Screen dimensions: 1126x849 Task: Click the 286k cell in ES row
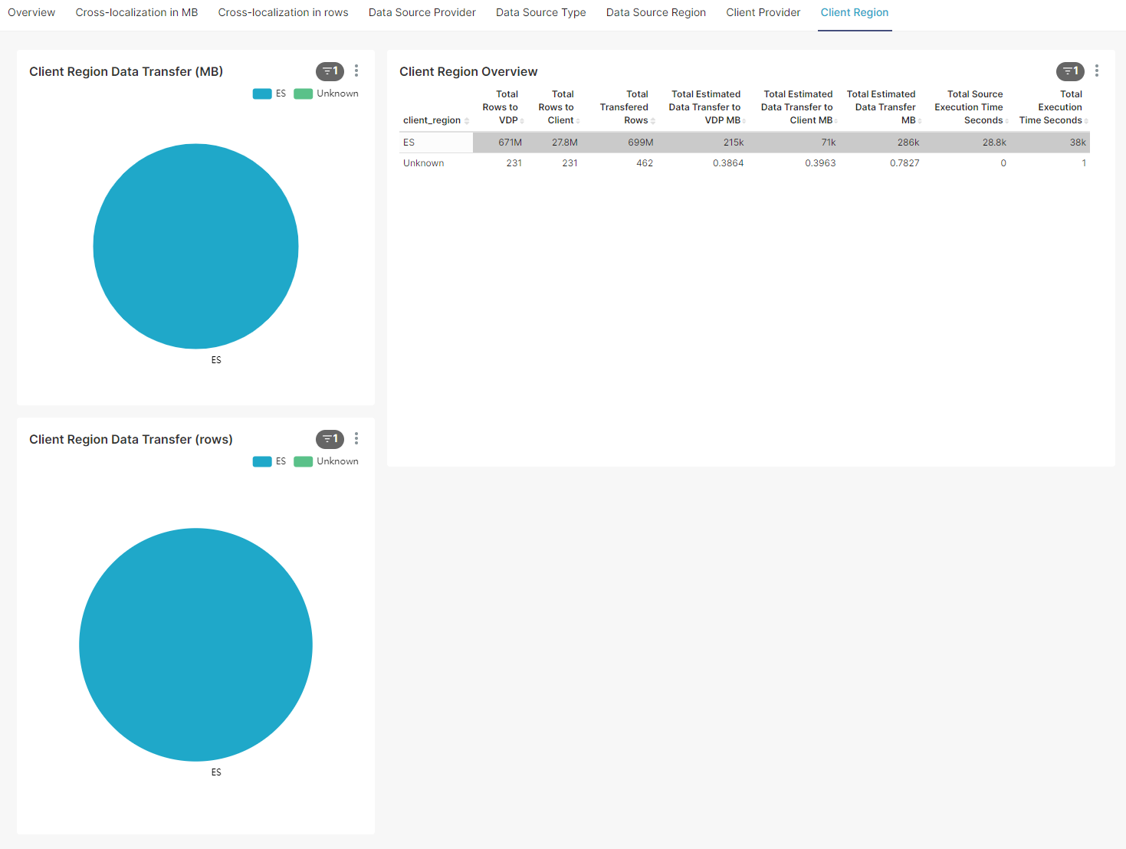(908, 143)
